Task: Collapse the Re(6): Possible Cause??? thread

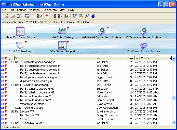Action: [x=13, y=123]
